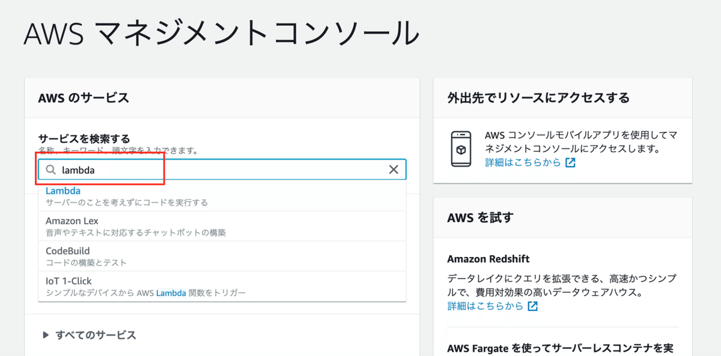Screen dimensions: 721x356
Task: Click the magnifying glass search icon
Action: point(51,169)
